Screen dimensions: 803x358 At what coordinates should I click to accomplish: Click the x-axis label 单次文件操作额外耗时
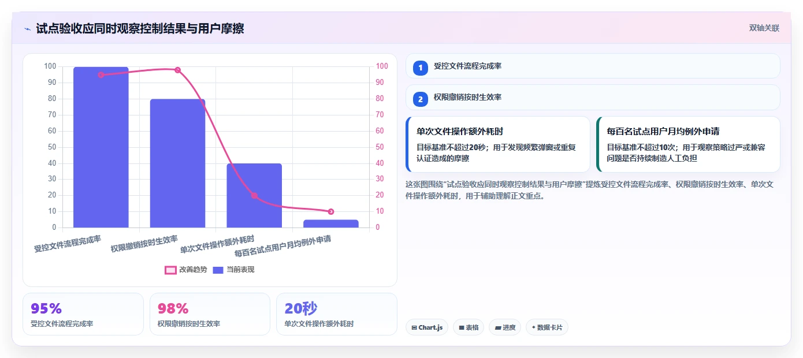(x=217, y=244)
